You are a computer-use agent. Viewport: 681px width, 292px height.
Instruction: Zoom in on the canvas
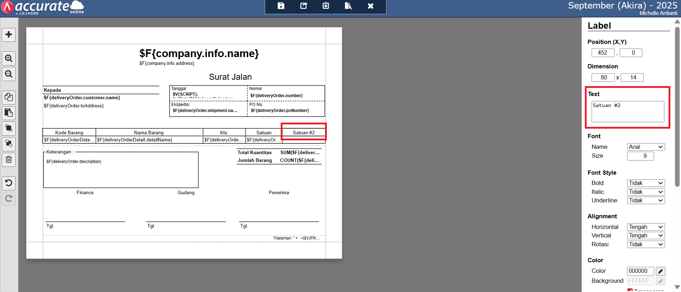pyautogui.click(x=9, y=58)
